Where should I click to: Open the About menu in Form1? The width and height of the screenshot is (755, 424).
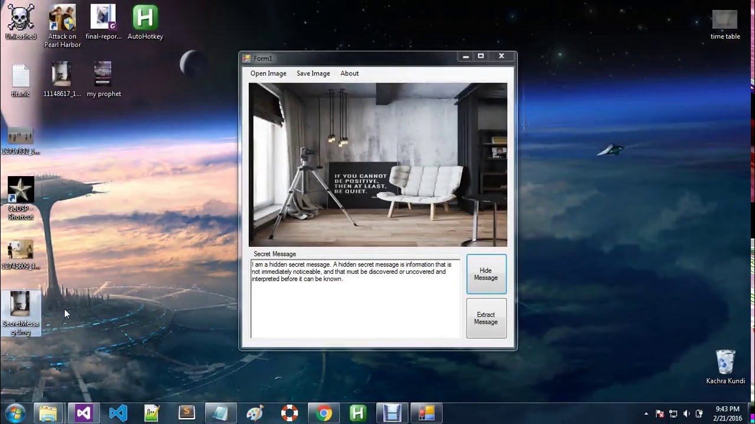tap(349, 74)
